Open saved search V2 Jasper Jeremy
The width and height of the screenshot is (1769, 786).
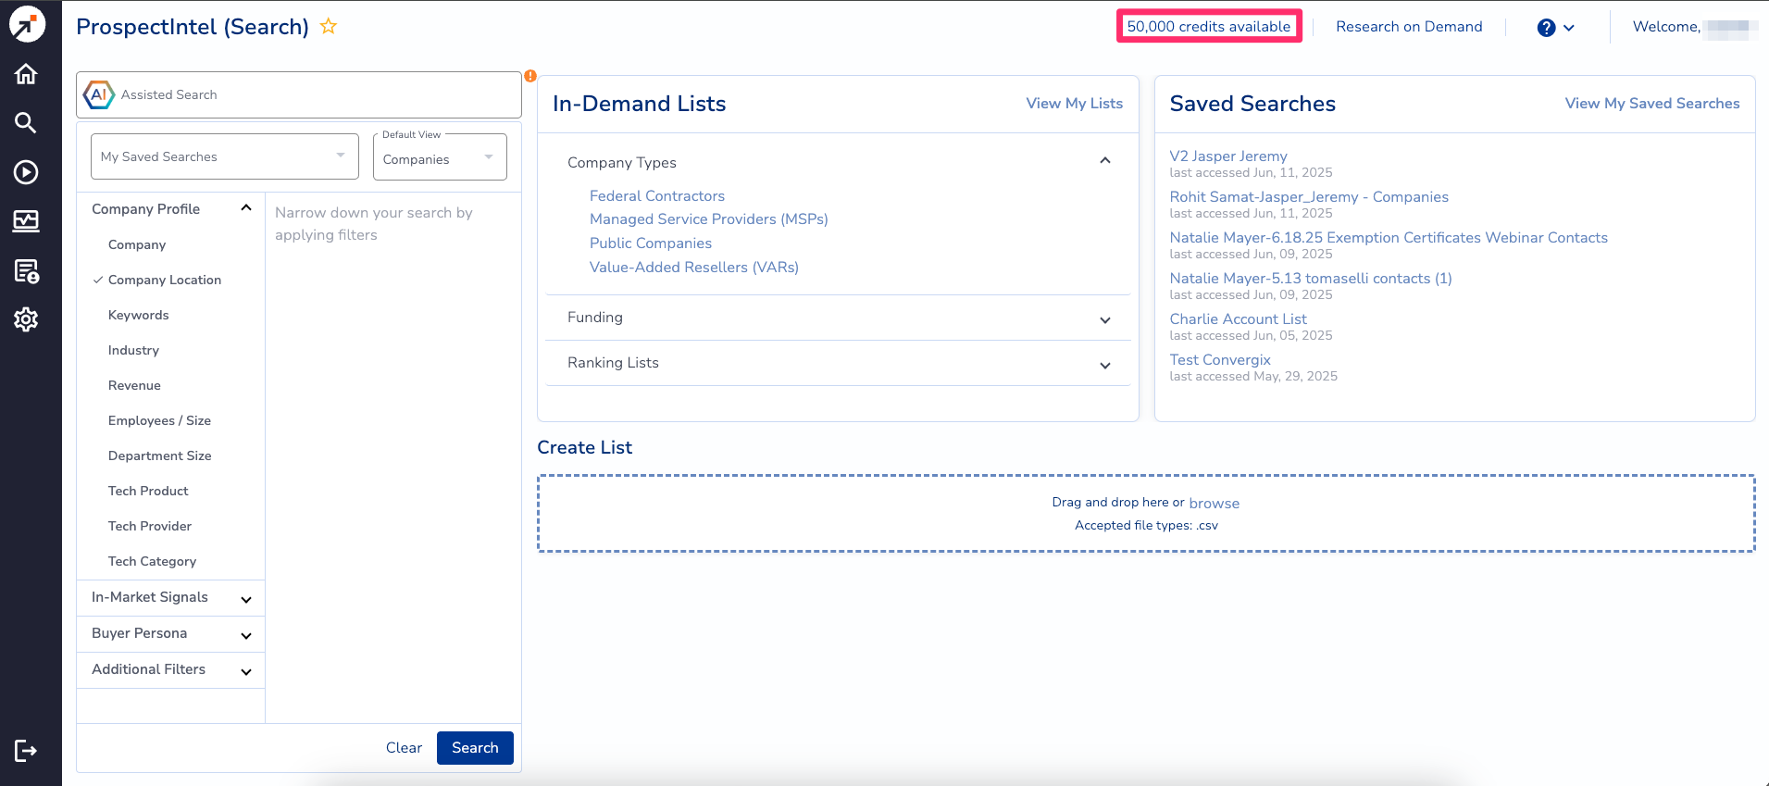(1228, 156)
